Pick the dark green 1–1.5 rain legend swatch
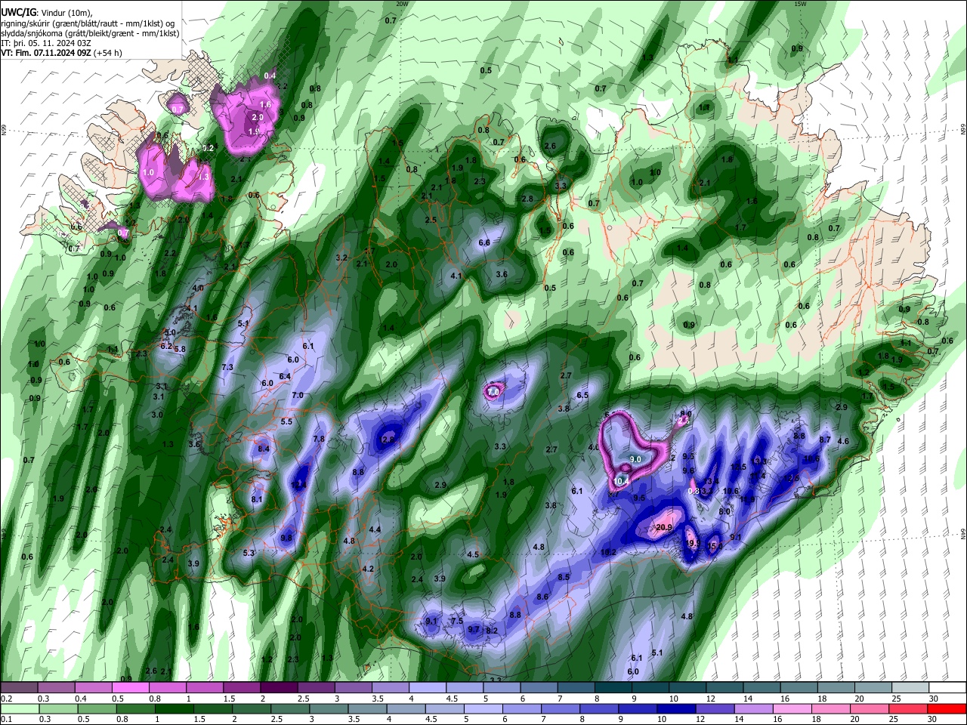 pyautogui.click(x=175, y=708)
